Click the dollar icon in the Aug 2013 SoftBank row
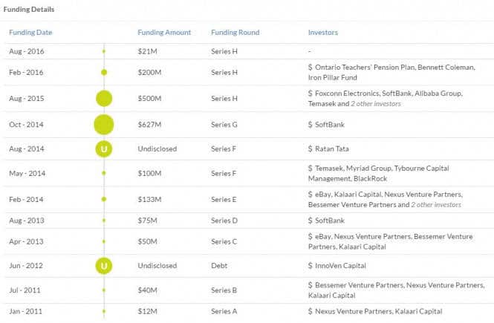This screenshot has width=494, height=323. (x=311, y=220)
